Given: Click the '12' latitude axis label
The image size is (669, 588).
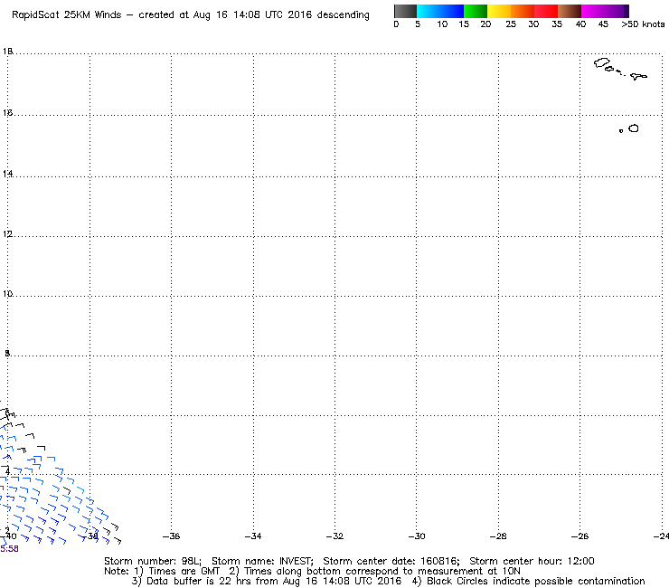Looking at the screenshot, I should pos(7,234).
